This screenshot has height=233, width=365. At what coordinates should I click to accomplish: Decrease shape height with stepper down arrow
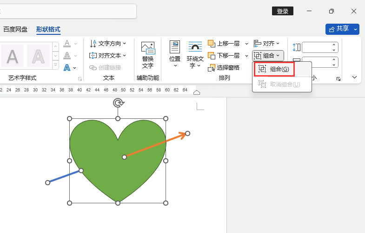coord(334,50)
